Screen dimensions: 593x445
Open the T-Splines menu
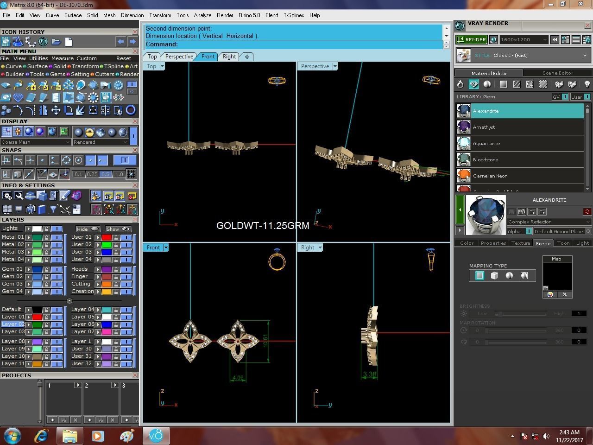[x=294, y=15]
